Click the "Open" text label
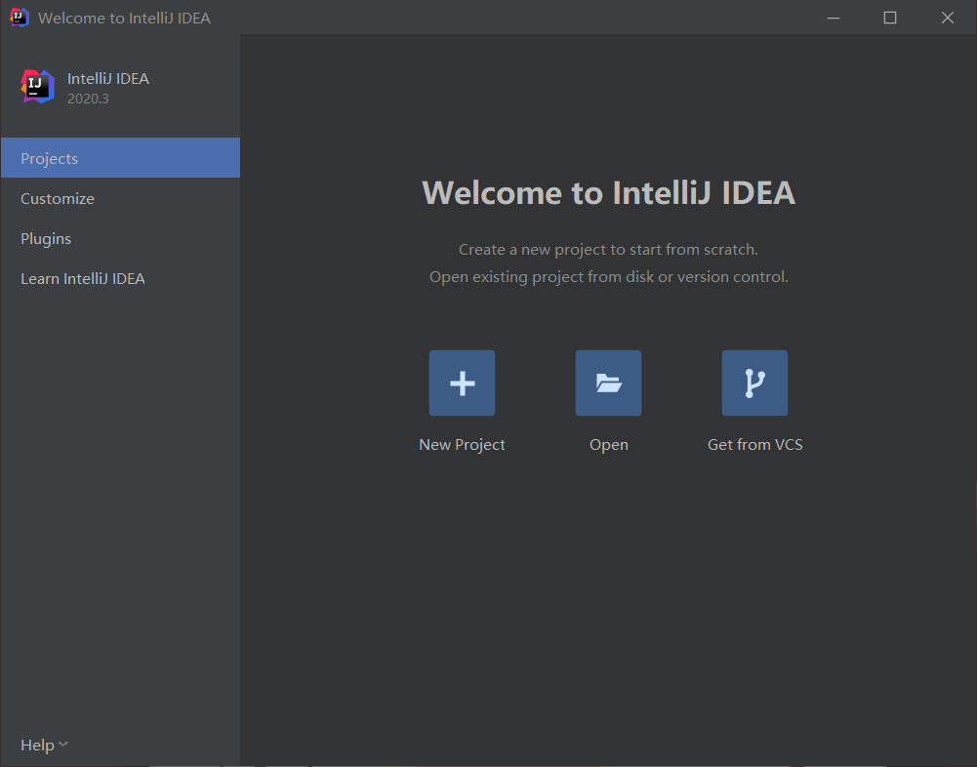 tap(608, 444)
